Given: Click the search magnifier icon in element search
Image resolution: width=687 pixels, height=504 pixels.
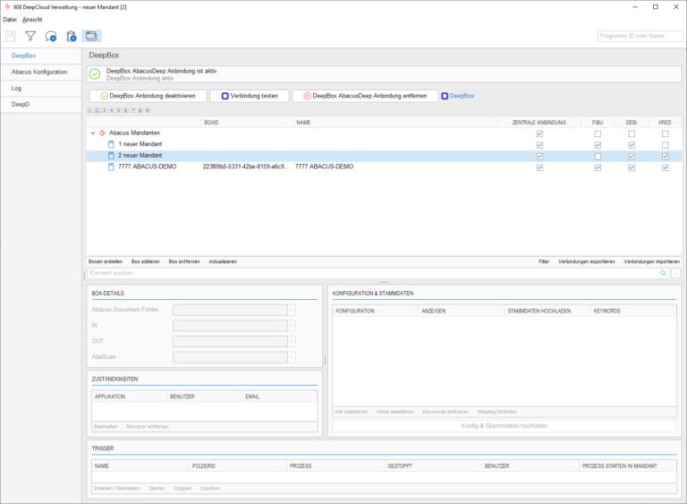Looking at the screenshot, I should [663, 272].
